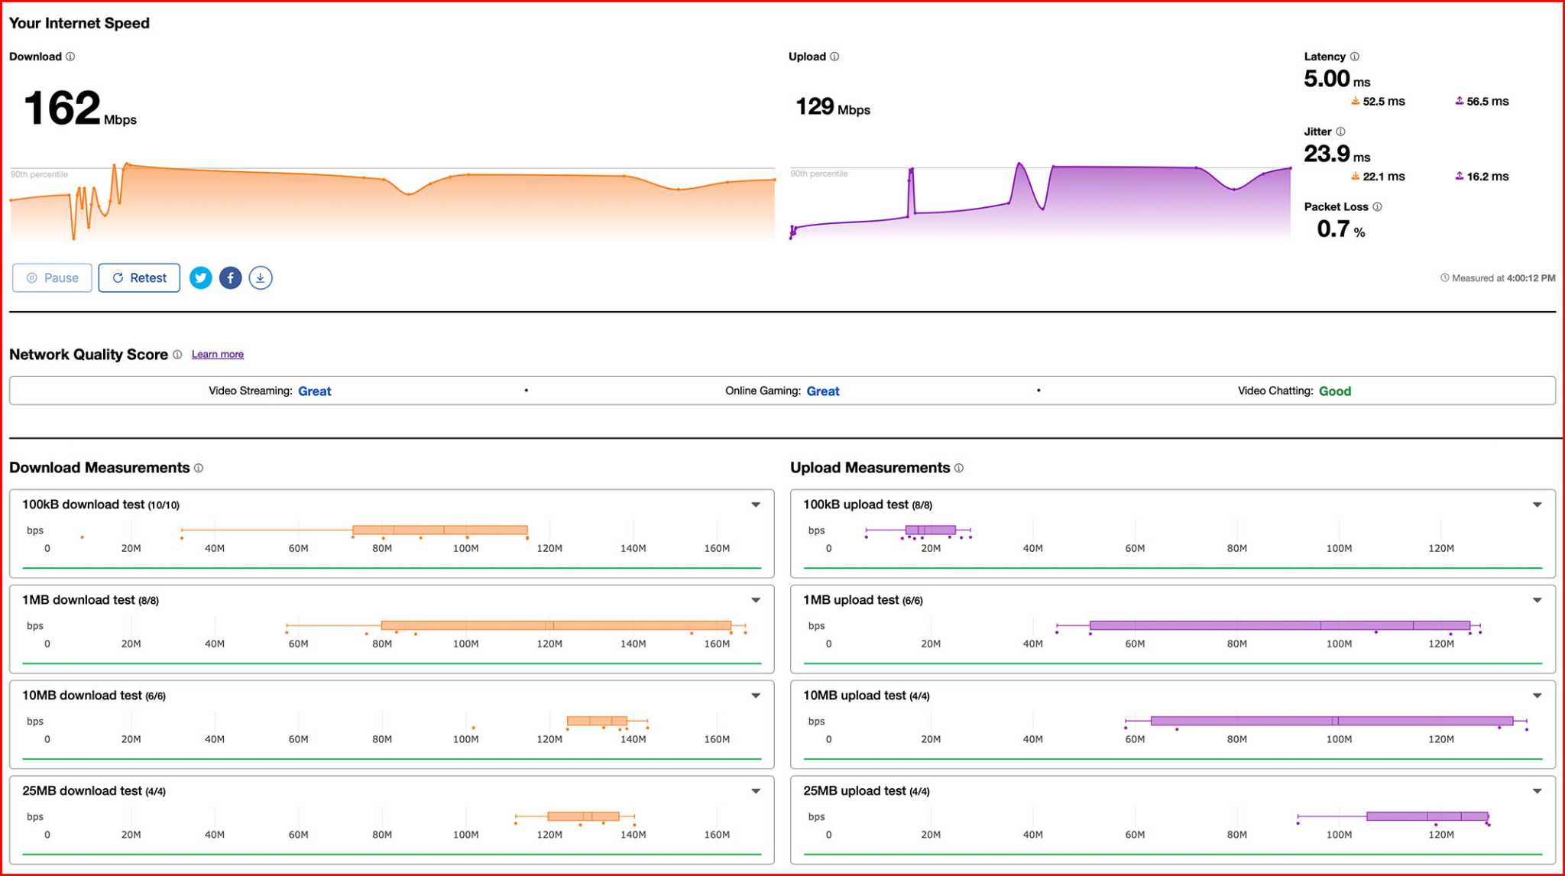Open the Learn more link
Image resolution: width=1565 pixels, height=876 pixels.
(x=217, y=355)
